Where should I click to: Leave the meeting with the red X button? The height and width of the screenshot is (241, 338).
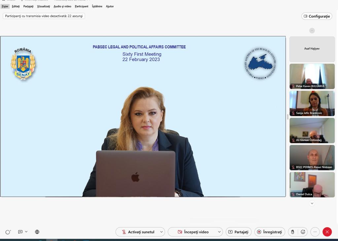pyautogui.click(x=327, y=232)
